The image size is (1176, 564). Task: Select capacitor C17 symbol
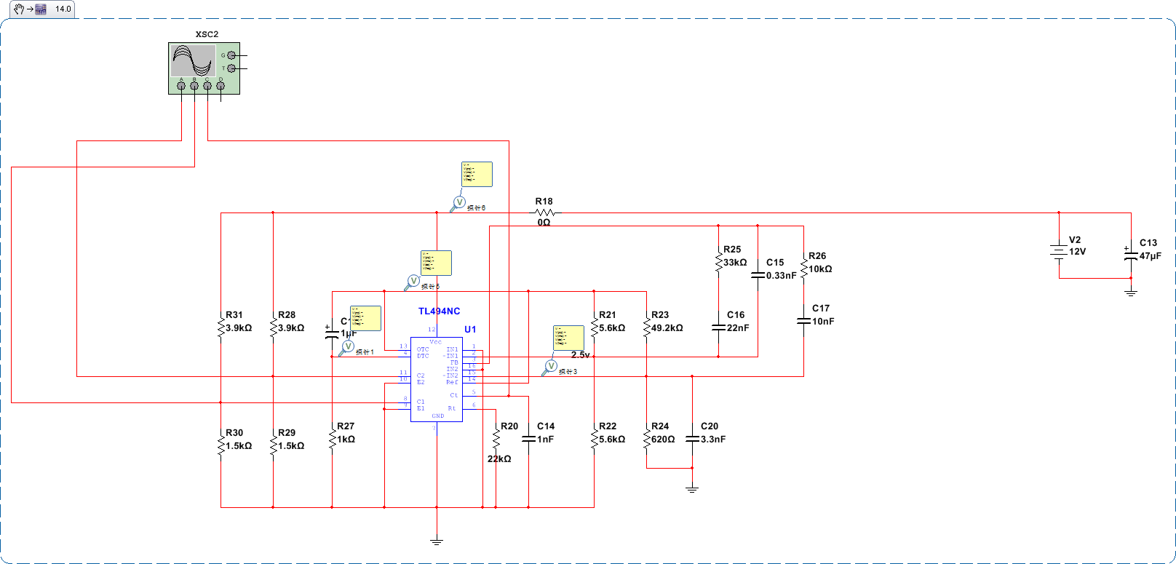pyautogui.click(x=803, y=321)
